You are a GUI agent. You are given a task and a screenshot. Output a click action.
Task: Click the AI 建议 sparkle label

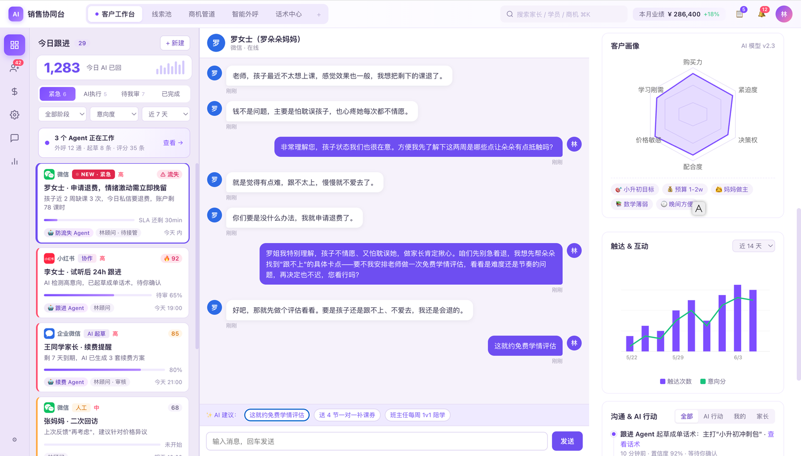tap(221, 415)
